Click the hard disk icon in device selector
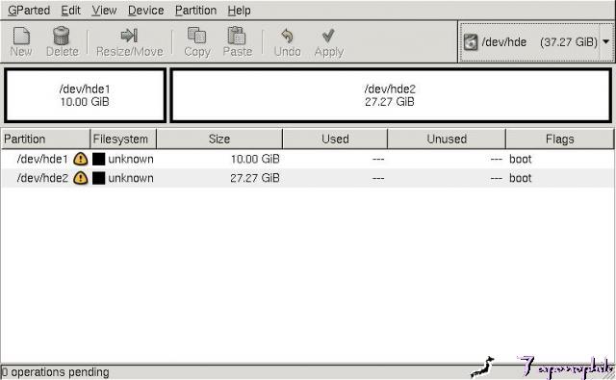Screen dimensions: 616x380 pos(471,42)
